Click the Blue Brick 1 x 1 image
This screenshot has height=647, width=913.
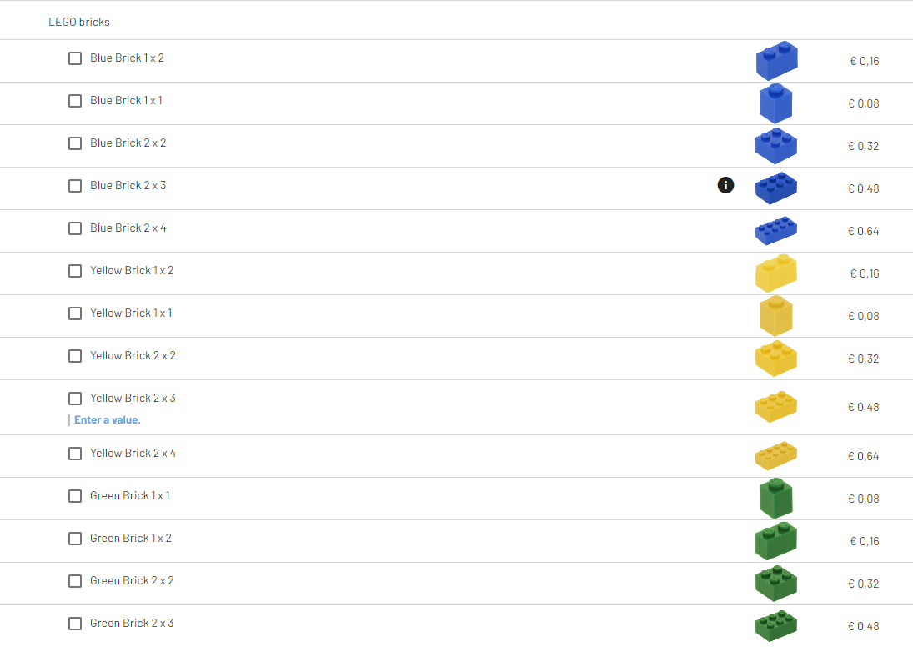pos(776,103)
